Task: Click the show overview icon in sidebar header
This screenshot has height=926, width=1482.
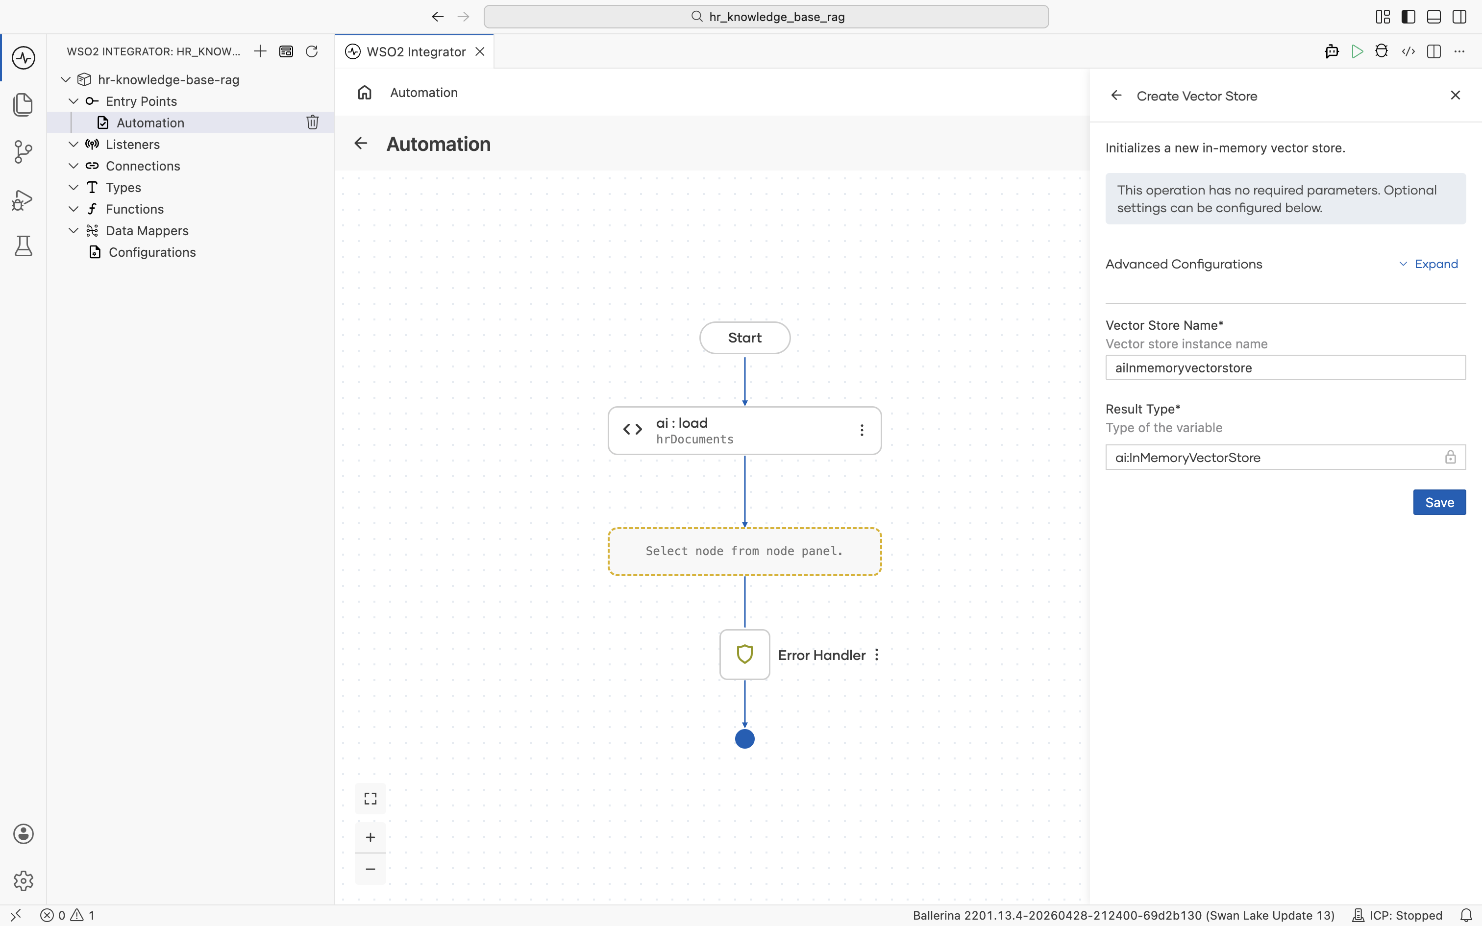Action: 286,51
